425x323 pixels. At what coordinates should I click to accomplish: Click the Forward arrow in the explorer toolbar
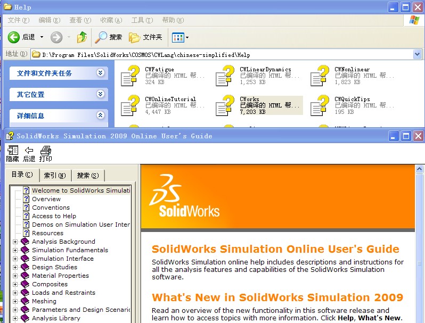[56, 37]
